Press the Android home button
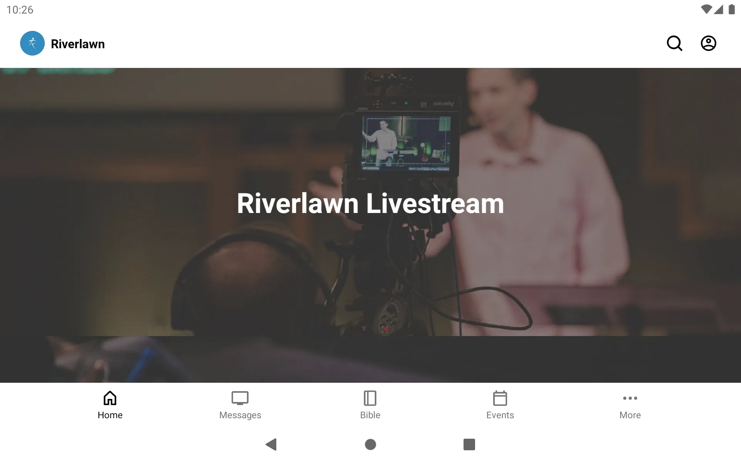Image resolution: width=741 pixels, height=463 pixels. pos(370,444)
